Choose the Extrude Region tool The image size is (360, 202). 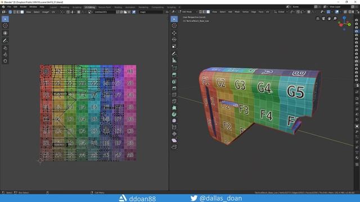point(174,75)
